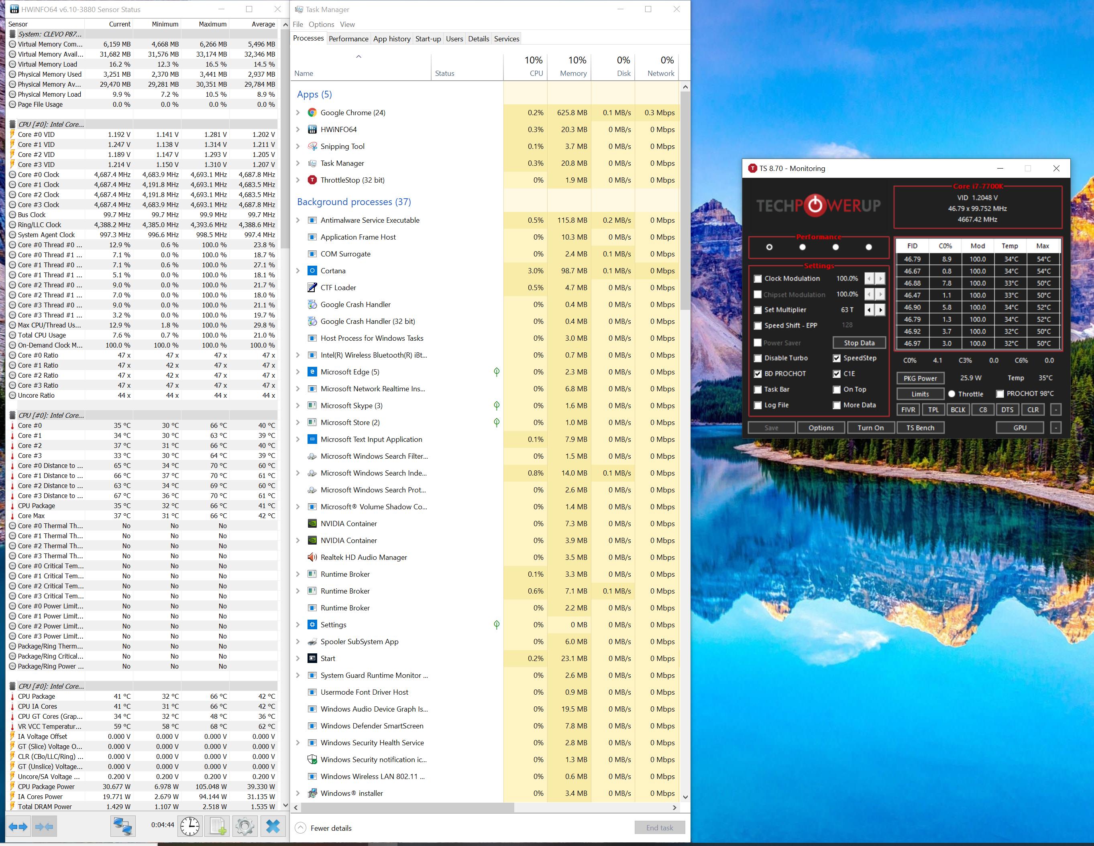Click the Snipping Tool scissors icon
The height and width of the screenshot is (846, 1094).
312,146
